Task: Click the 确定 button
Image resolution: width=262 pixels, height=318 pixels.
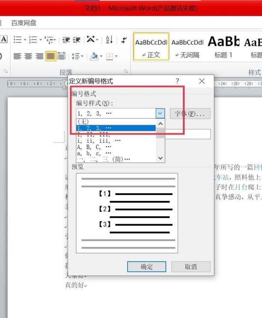Action: tap(146, 267)
